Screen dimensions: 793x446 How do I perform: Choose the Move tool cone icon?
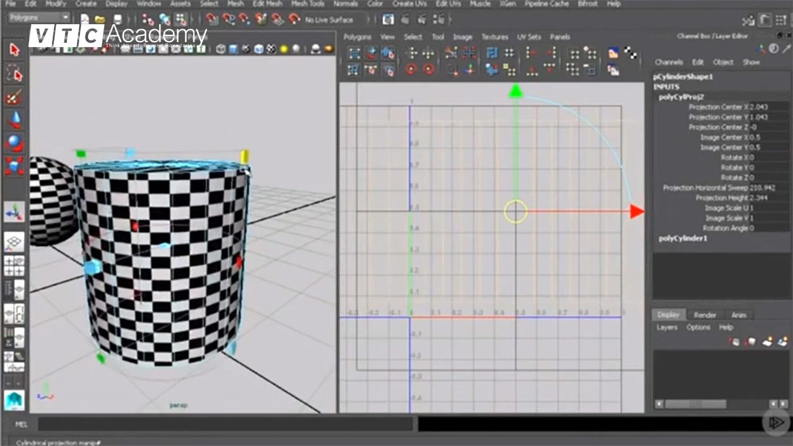[x=14, y=120]
